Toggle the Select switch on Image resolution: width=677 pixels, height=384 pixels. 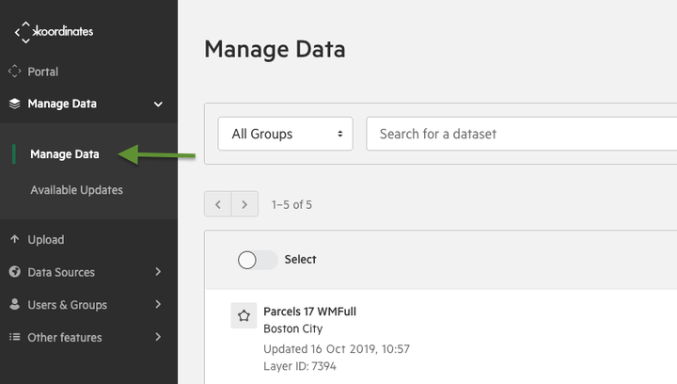coord(258,260)
